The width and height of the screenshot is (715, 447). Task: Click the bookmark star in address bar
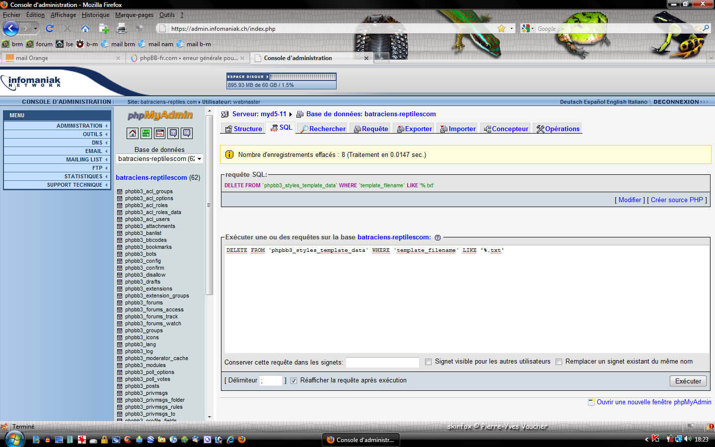501,28
